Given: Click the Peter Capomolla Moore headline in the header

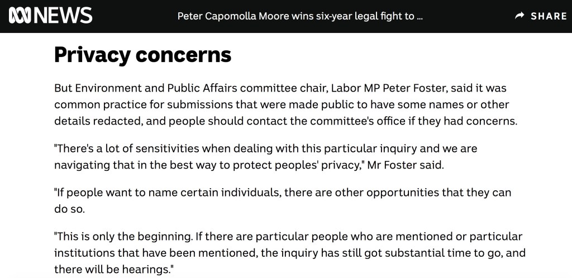Looking at the screenshot, I should click(300, 16).
